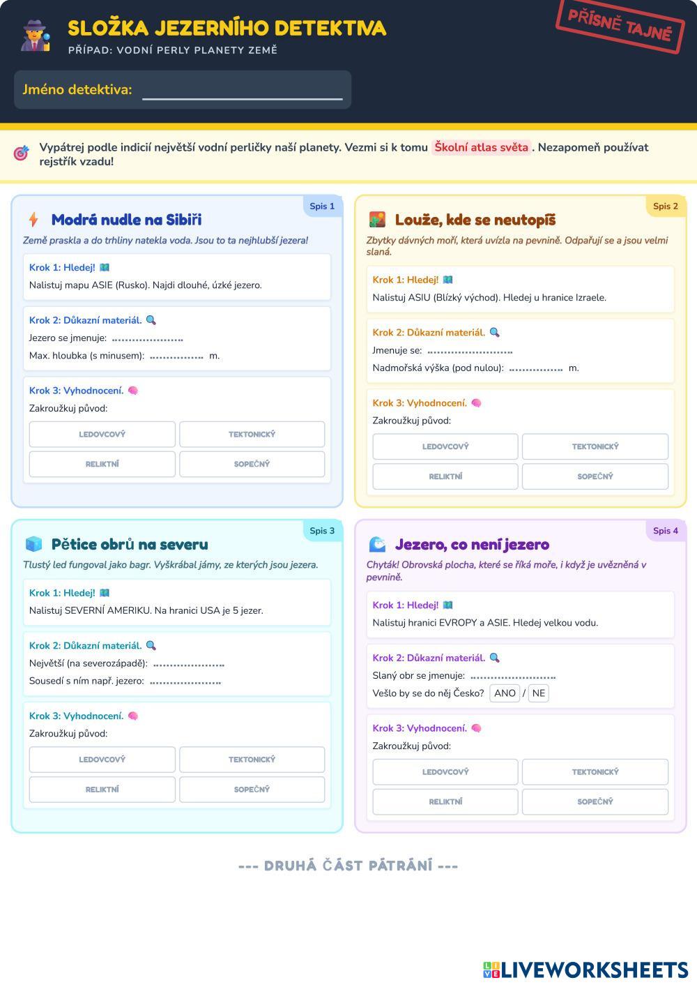Select ANO for the Česko question
Screen dimensions: 697x987
click(505, 693)
